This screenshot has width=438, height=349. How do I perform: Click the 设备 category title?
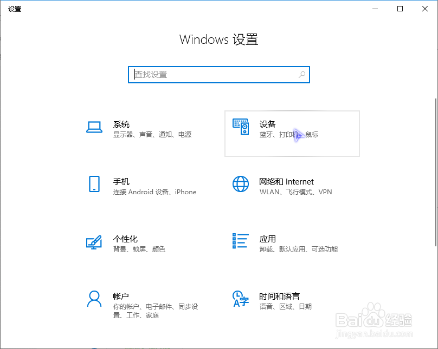268,124
